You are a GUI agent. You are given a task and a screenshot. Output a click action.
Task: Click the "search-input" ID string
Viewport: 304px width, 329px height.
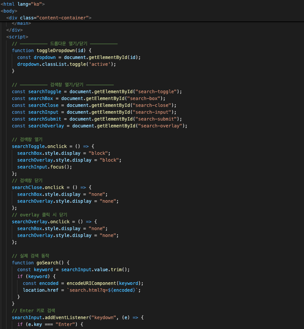pyautogui.click(x=154, y=112)
